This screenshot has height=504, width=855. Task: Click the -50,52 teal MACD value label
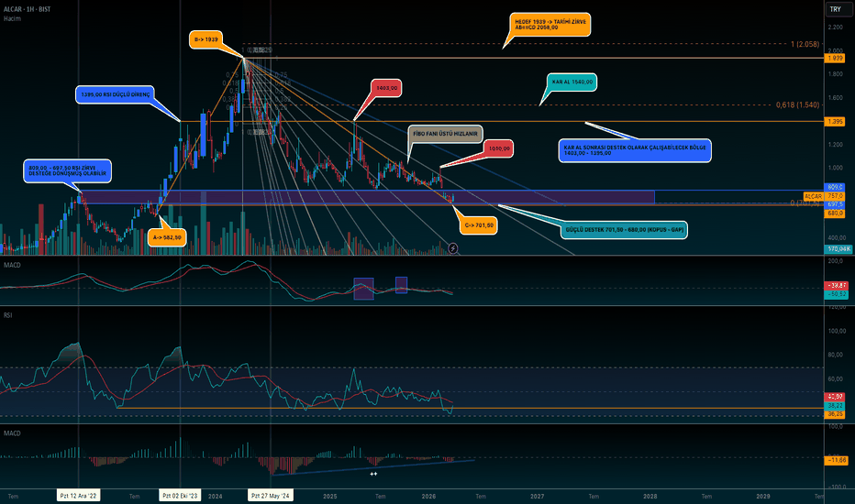coord(837,293)
